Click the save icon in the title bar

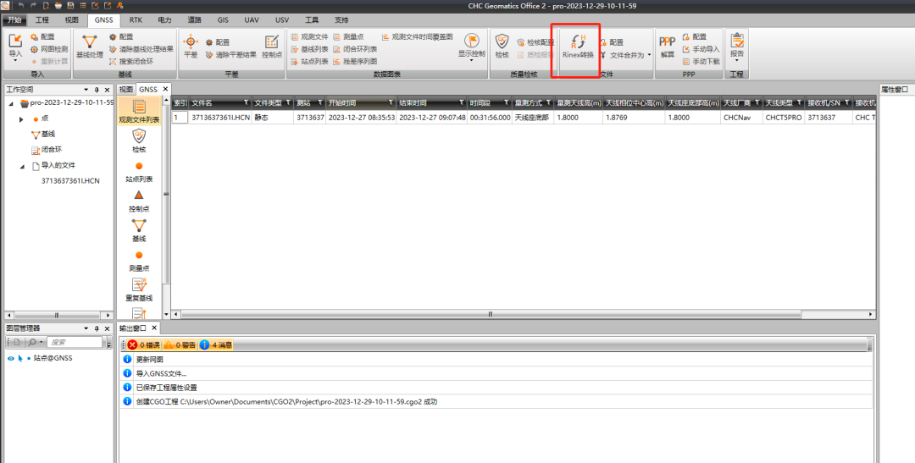(x=70, y=6)
